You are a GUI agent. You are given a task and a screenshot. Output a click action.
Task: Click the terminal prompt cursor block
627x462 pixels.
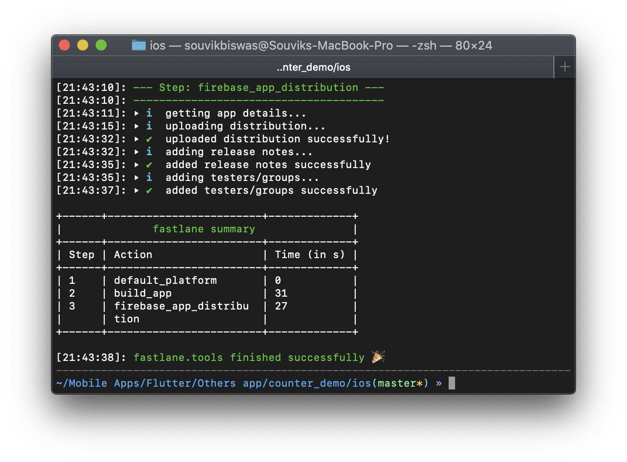(452, 383)
